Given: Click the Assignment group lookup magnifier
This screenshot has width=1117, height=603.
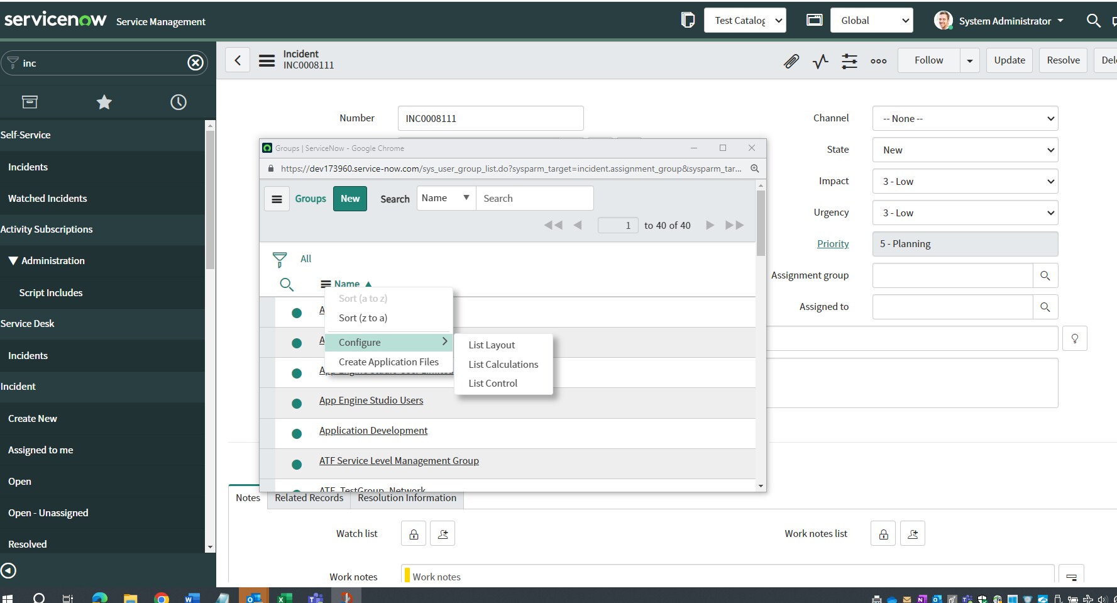Looking at the screenshot, I should [x=1045, y=275].
